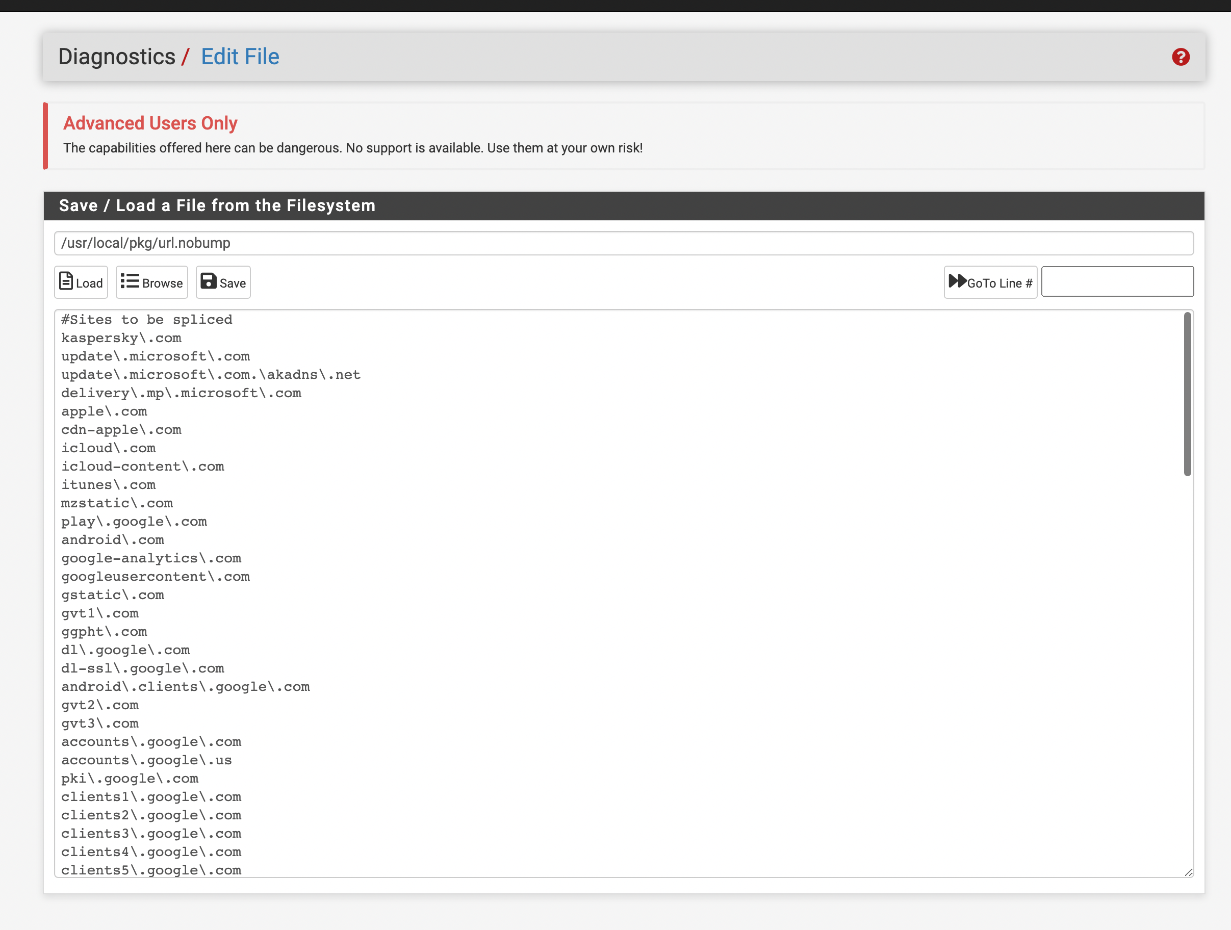Screen dimensions: 1231x930
Task: Click the Load file button
Action: 81,282
